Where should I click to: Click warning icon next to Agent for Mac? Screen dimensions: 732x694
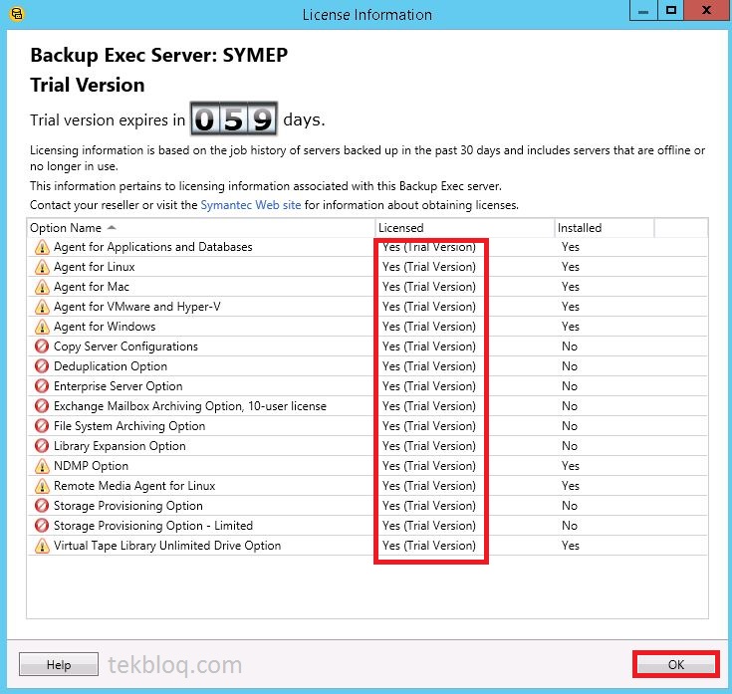(x=42, y=287)
